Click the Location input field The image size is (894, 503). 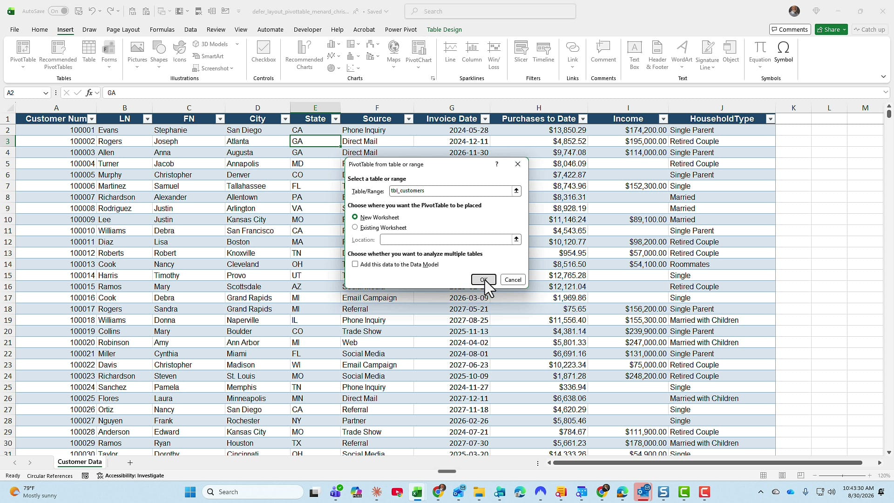[x=446, y=239]
